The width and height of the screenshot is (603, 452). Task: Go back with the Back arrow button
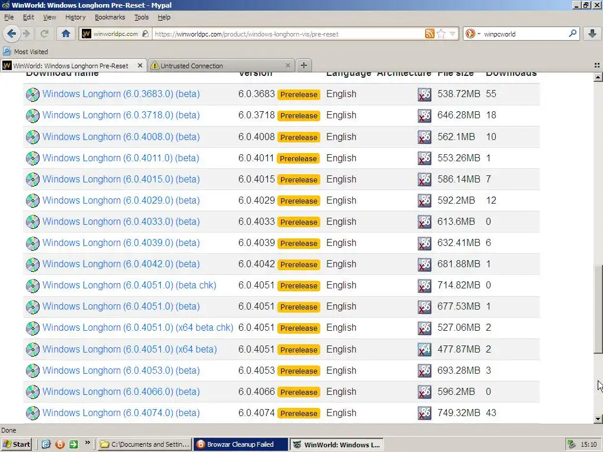click(12, 34)
